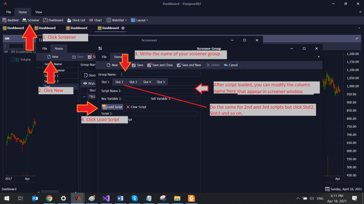Click the Load Script button
This screenshot has width=364, height=204.
click(x=112, y=107)
